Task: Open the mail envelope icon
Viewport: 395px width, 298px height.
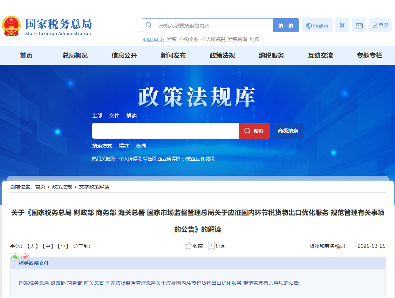Action: coord(359,26)
